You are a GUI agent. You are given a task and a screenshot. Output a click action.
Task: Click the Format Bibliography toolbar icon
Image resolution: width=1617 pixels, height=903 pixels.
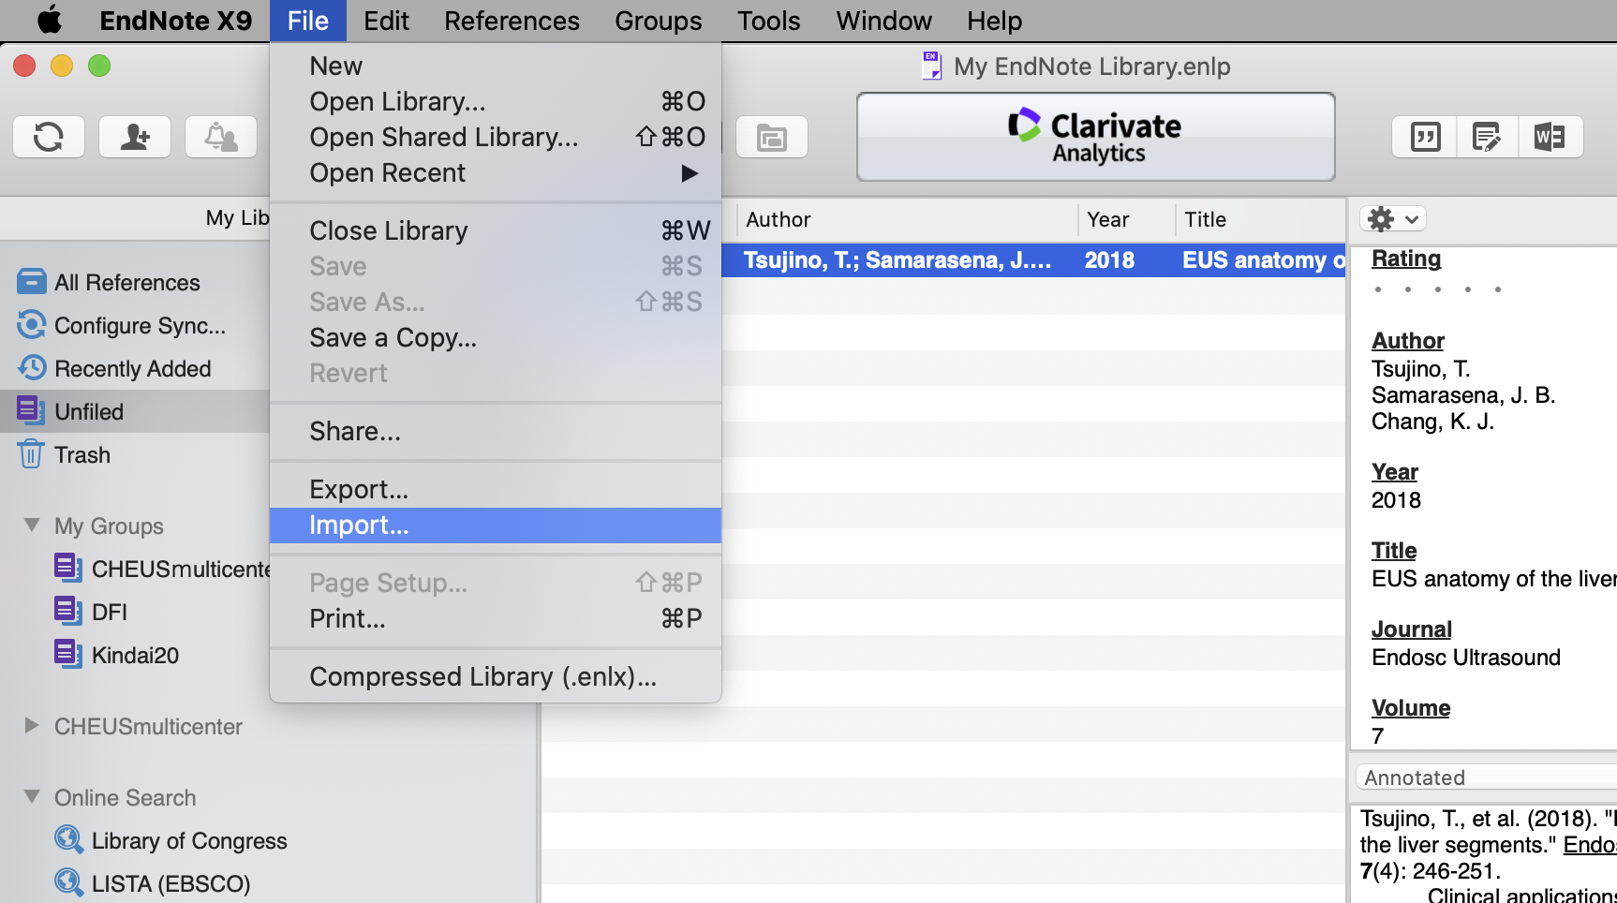(1487, 137)
